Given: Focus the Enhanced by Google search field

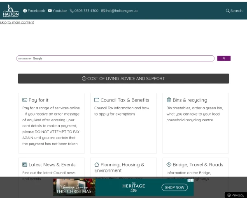Looking at the screenshot, I should 115,59.
